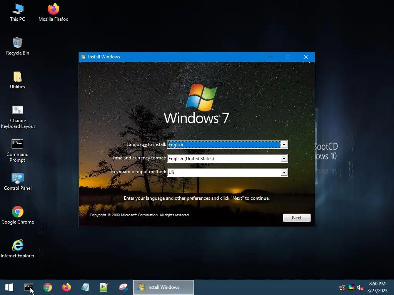Expand Keyboard or input method dropdown

coord(284,172)
